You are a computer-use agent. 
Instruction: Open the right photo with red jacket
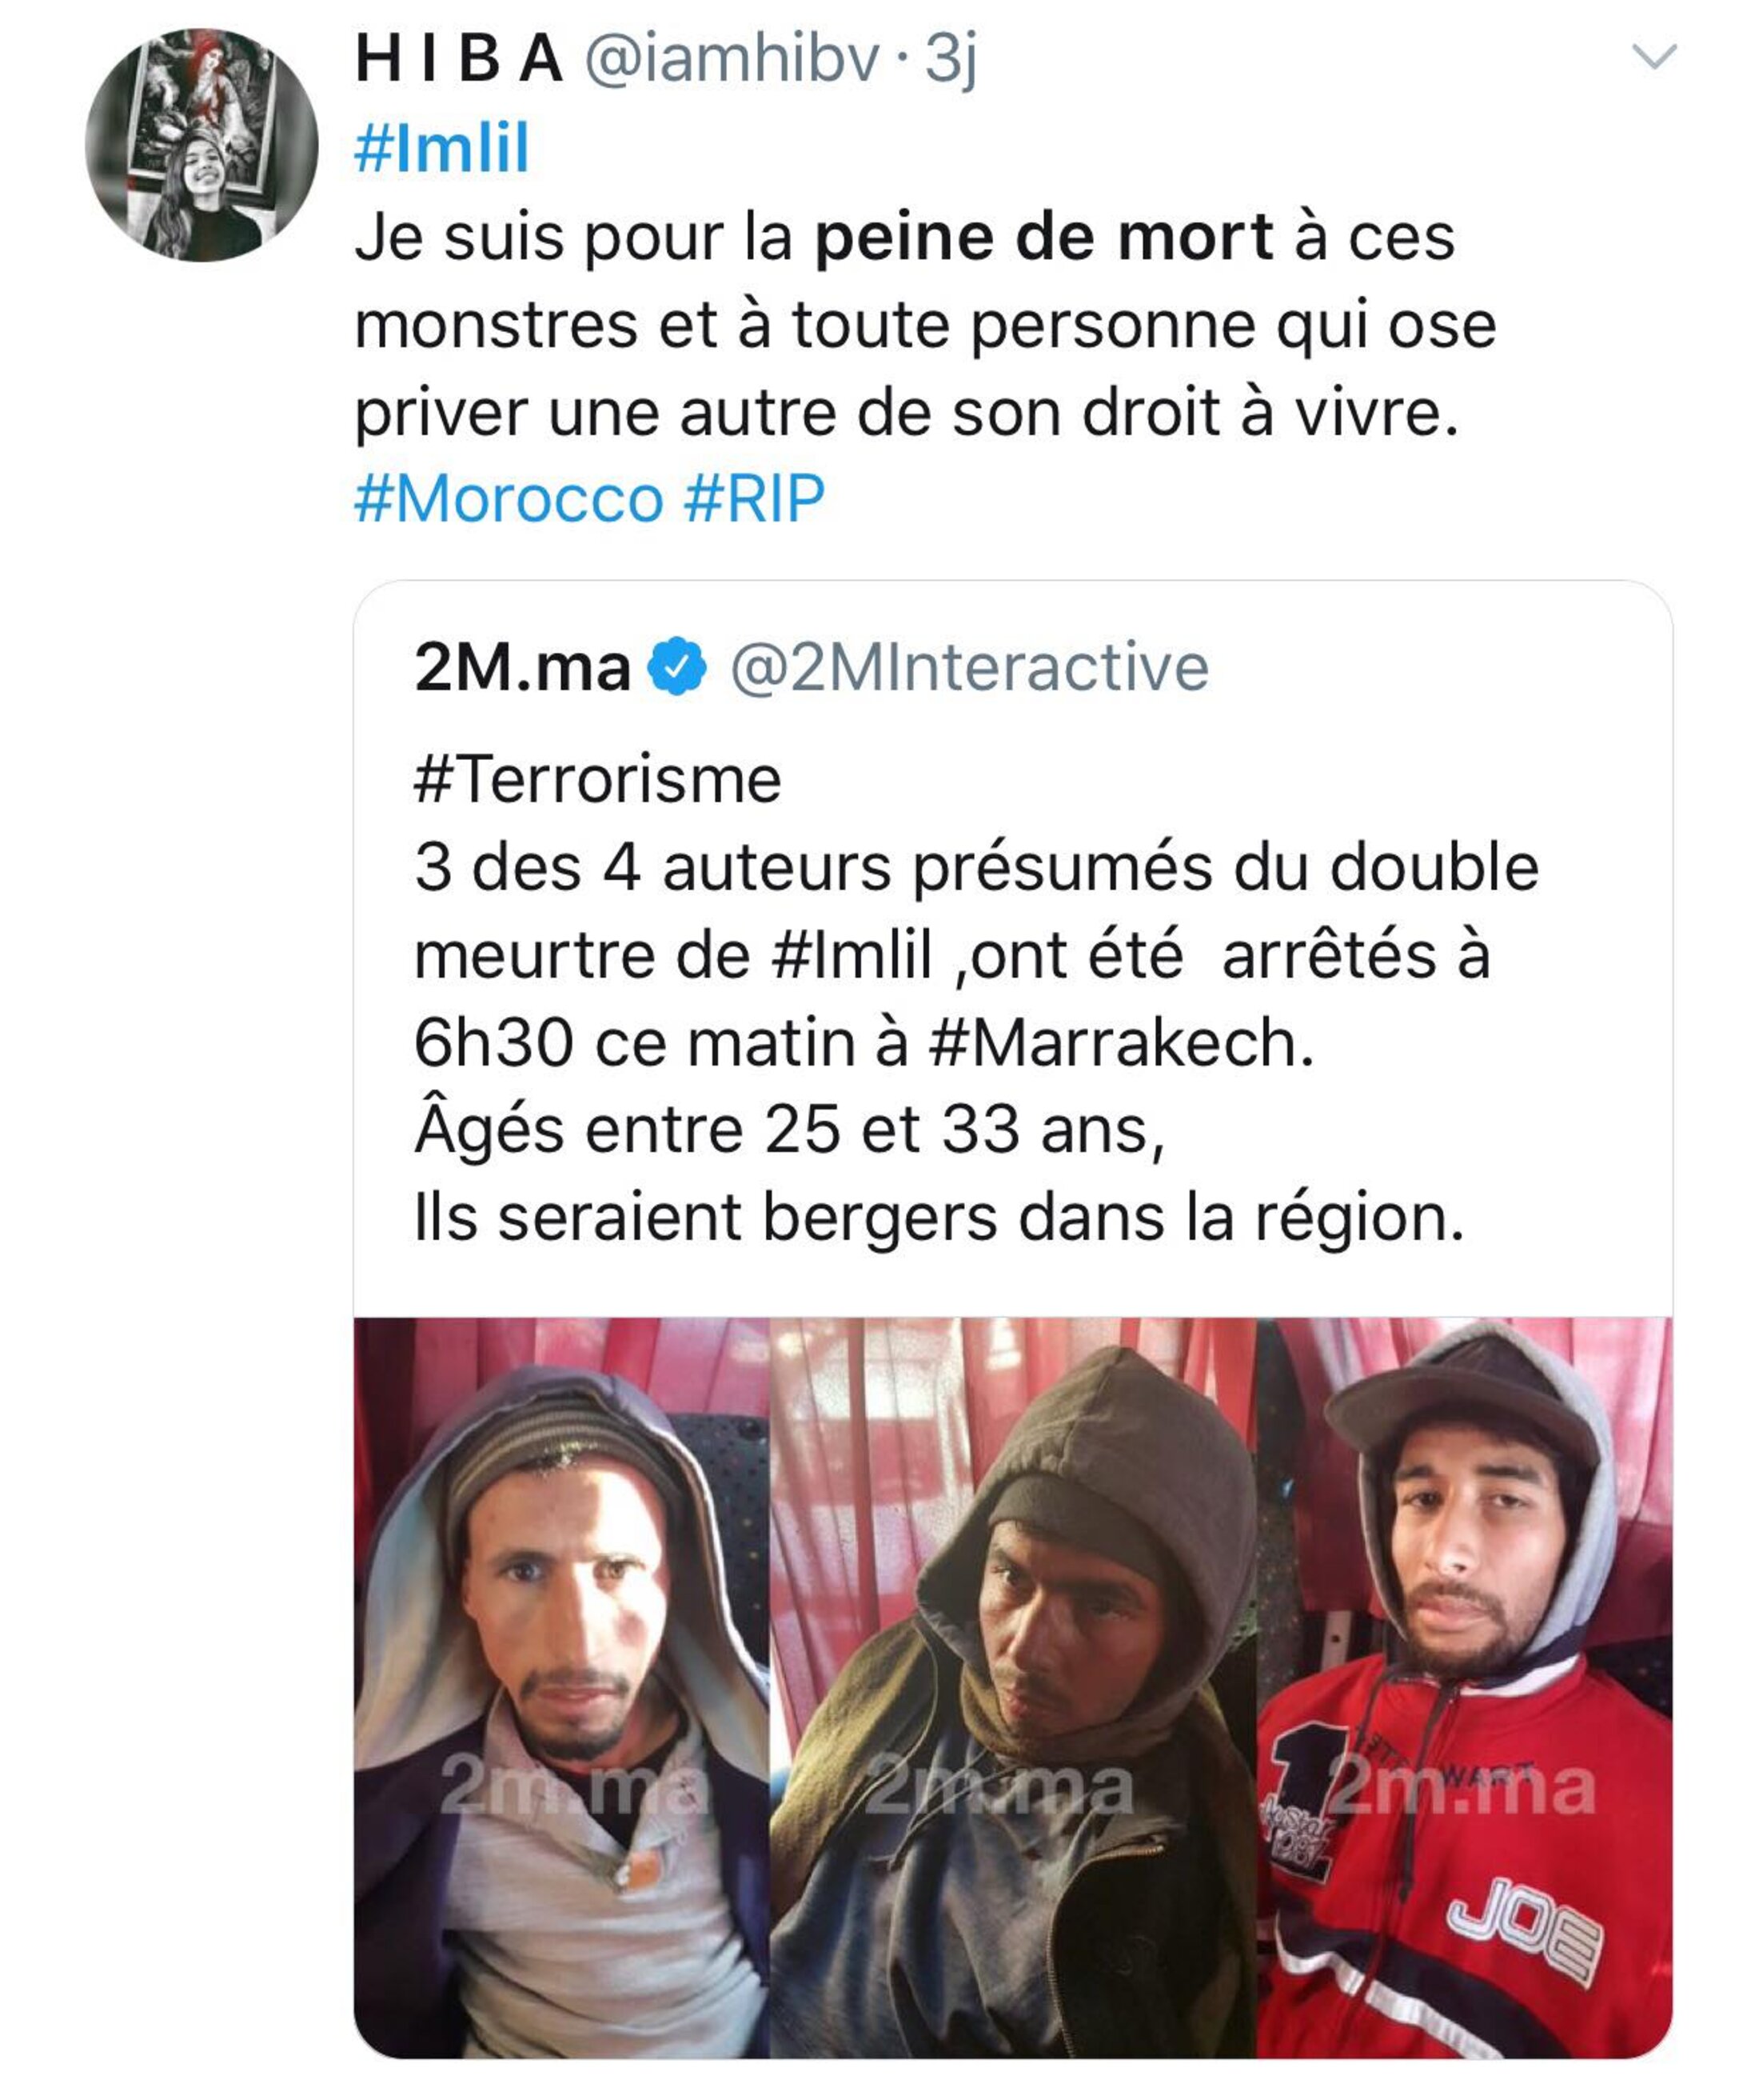pos(1465,1688)
